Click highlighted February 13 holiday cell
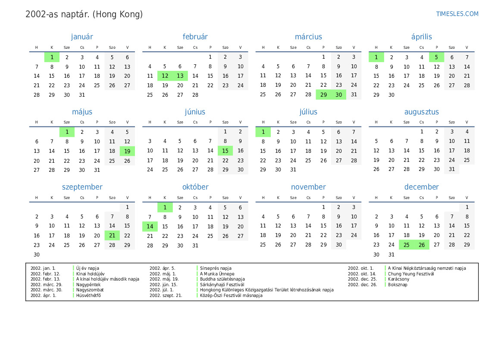 point(180,76)
